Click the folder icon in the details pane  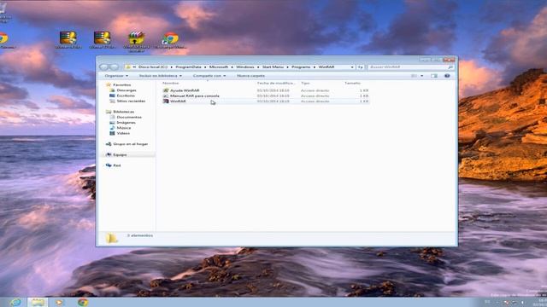pos(112,238)
